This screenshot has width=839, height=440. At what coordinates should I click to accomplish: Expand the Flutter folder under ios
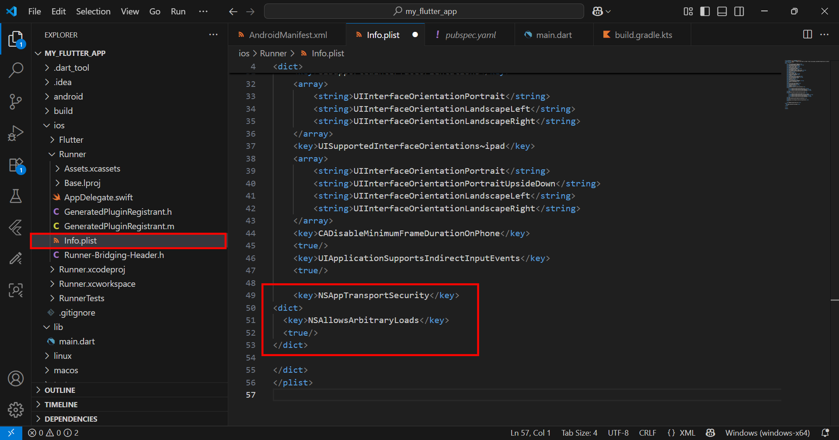[x=129, y=140]
